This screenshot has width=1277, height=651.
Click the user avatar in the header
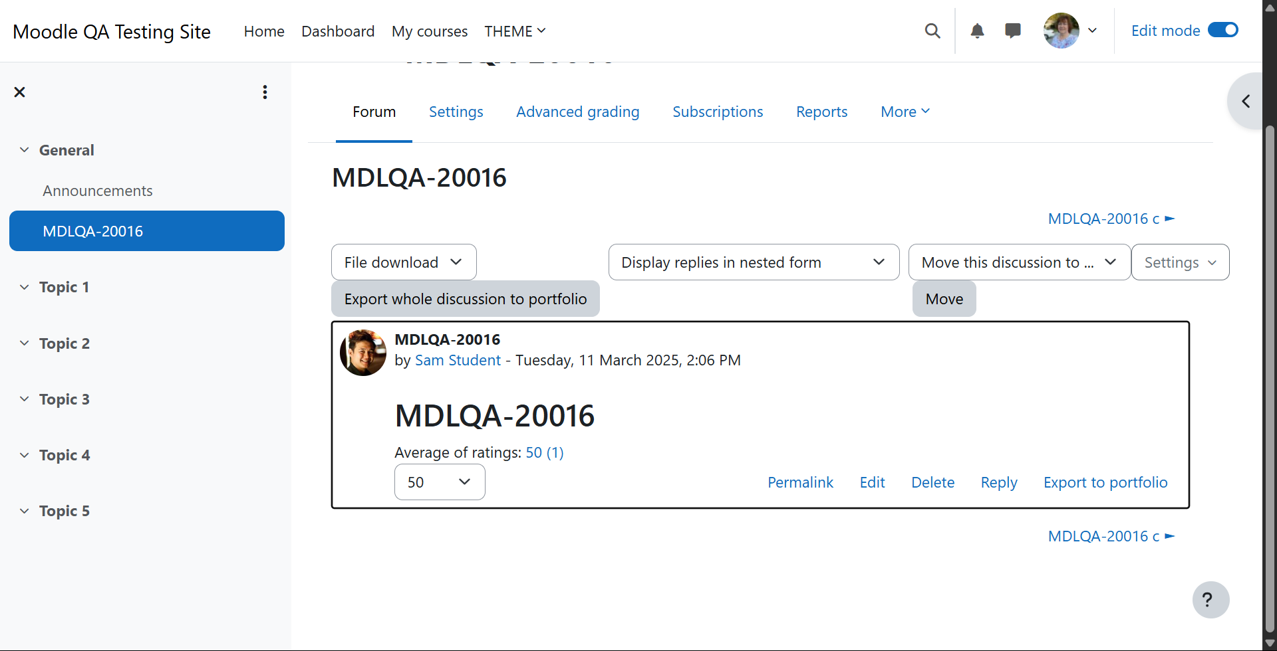point(1062,31)
